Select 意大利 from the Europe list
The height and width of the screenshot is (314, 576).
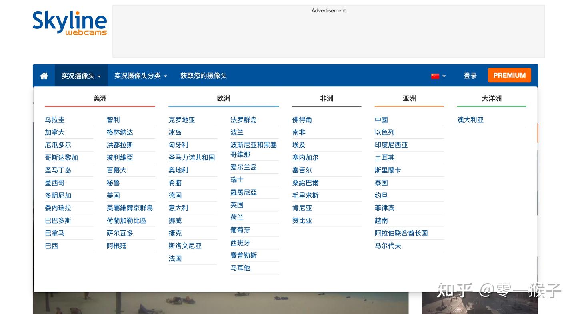(178, 208)
